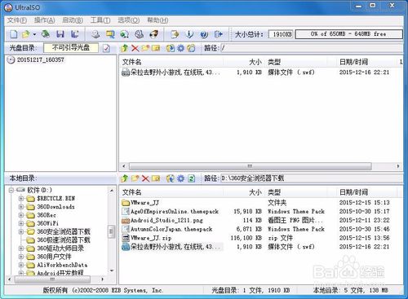
Task: Click the Save As toolbar icon
Action: coord(74,34)
